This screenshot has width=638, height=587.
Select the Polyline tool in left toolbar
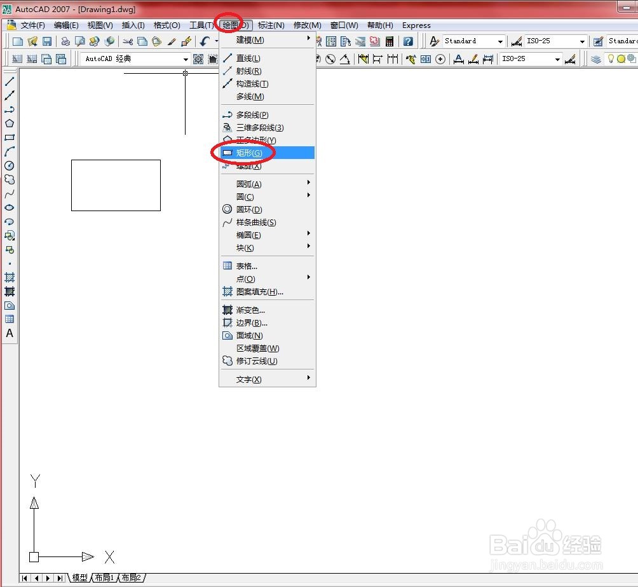pos(10,109)
